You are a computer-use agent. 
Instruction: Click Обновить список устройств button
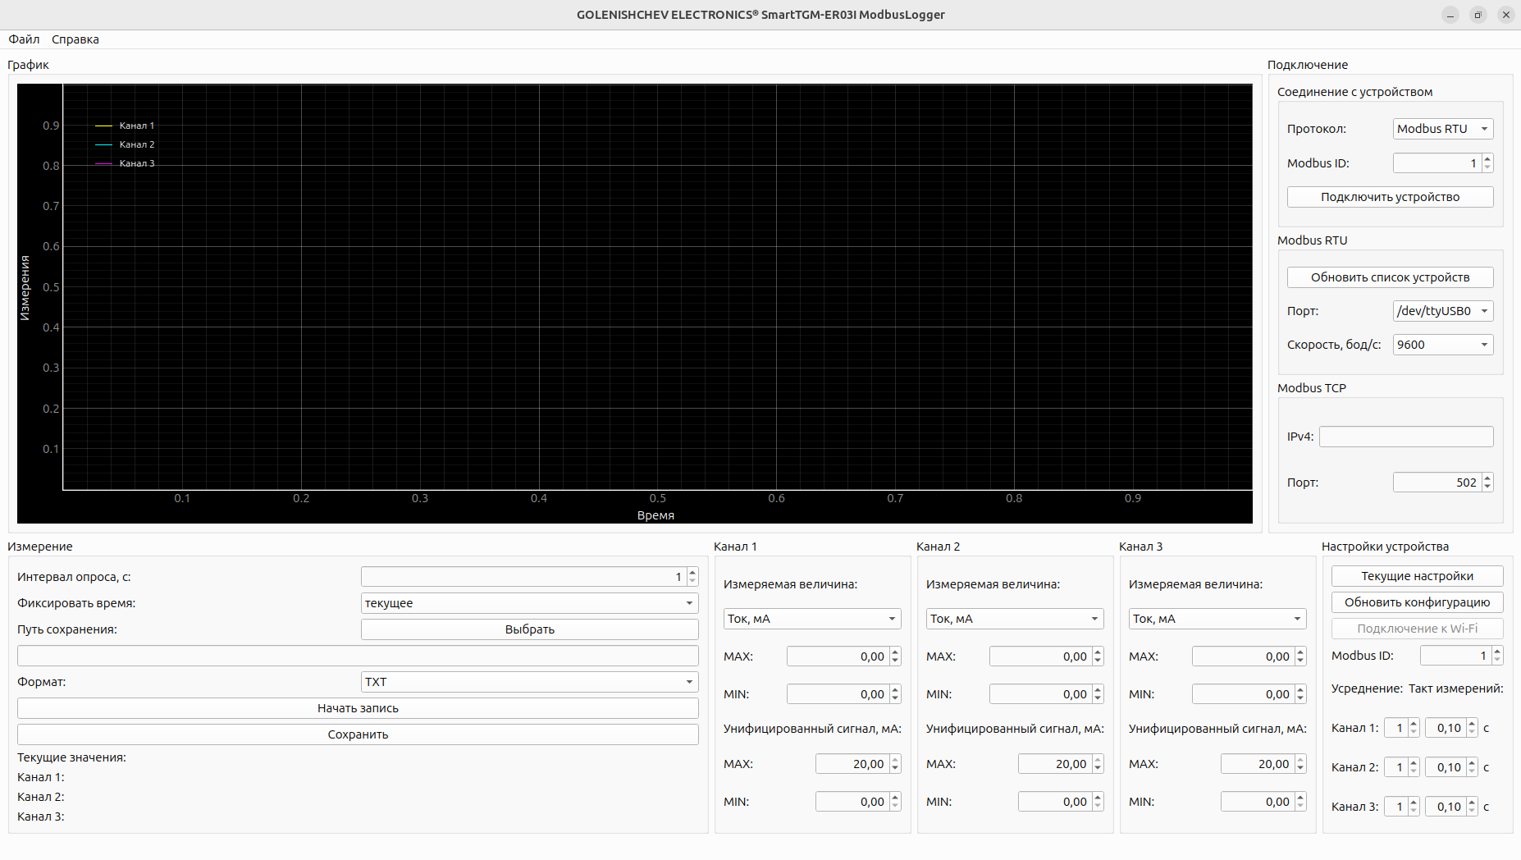(x=1390, y=277)
